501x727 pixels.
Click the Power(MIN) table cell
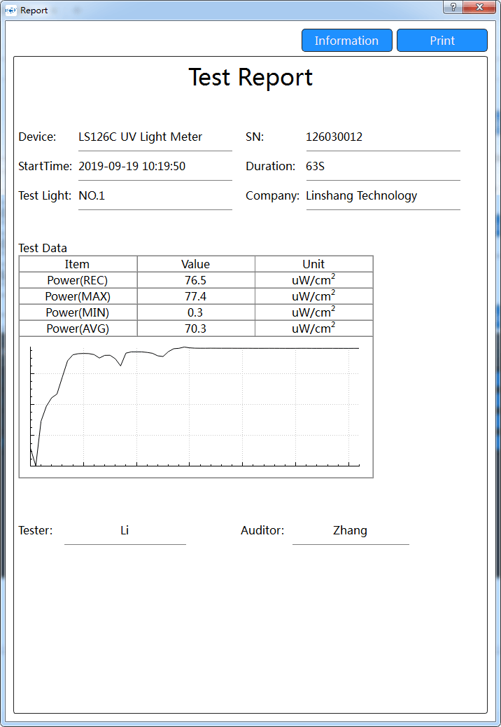(78, 312)
